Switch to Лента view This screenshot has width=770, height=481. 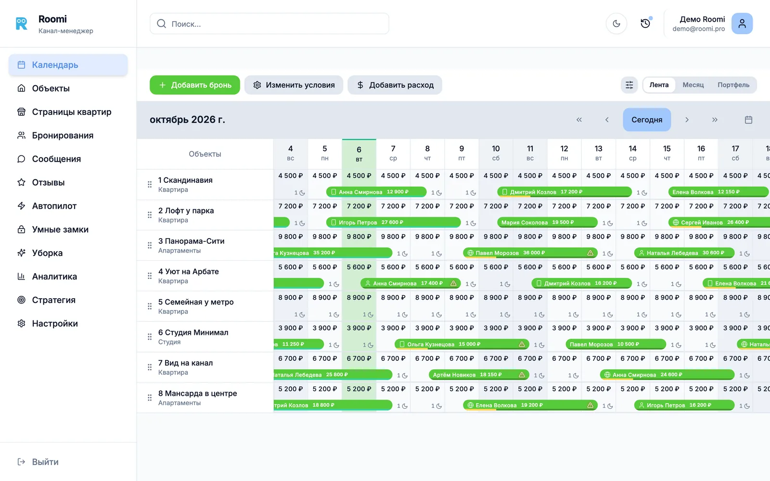(x=659, y=85)
